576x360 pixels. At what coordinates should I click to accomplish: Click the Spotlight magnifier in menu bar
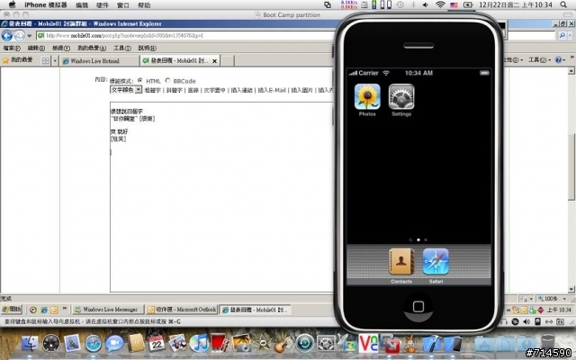point(563,4)
